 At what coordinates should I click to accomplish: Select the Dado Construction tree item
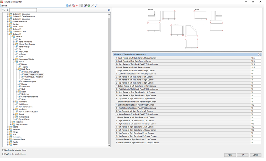point(25,107)
